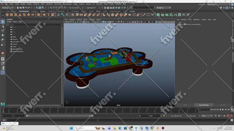Toggle timeline audio mute speaker
Image resolution: width=234 pixels, height=131 pixels.
pos(224,116)
